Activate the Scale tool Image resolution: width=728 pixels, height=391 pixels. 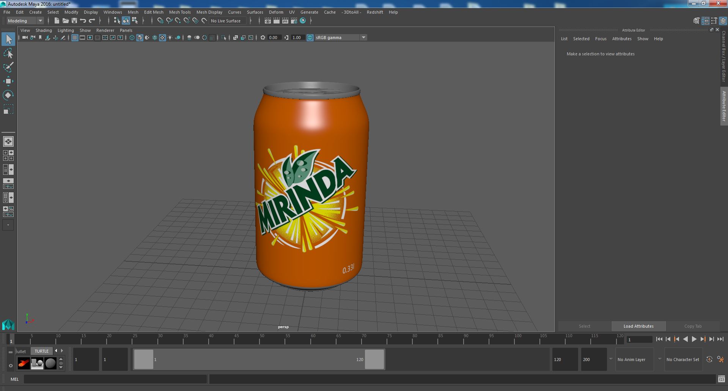[8, 109]
